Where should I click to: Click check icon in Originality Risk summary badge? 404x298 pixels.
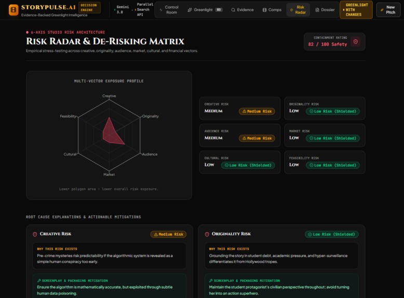(x=311, y=111)
